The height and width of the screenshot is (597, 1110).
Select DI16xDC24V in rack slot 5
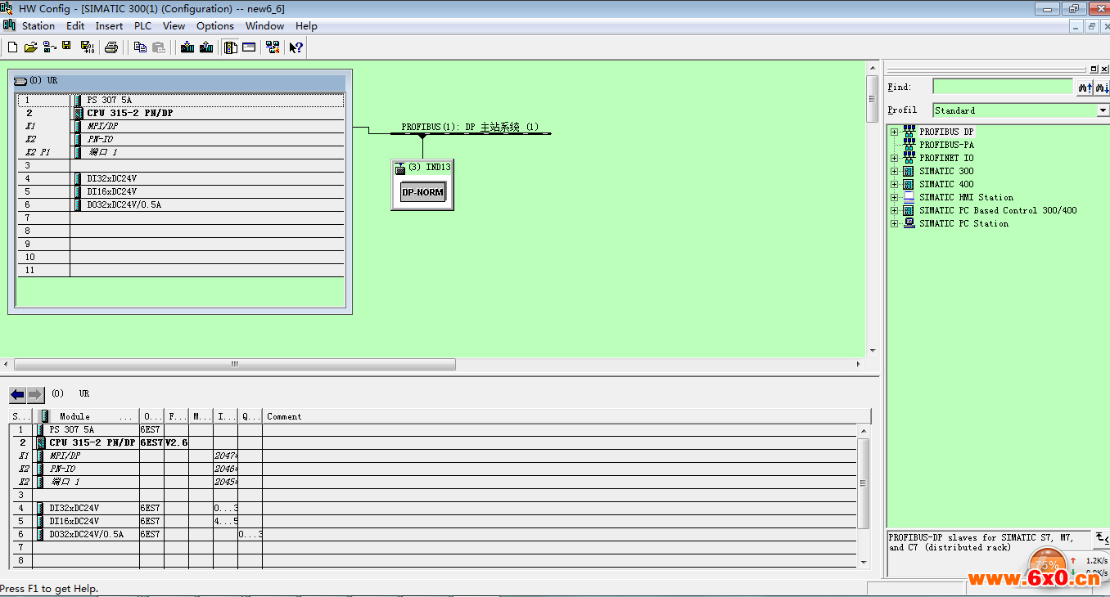pos(180,191)
